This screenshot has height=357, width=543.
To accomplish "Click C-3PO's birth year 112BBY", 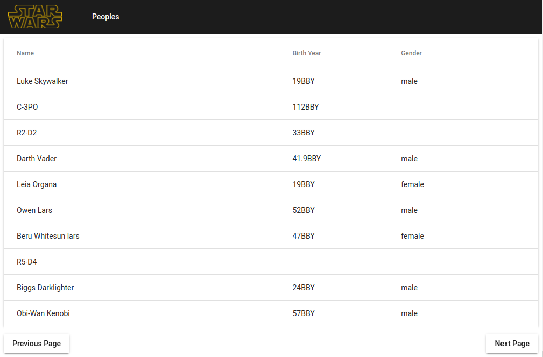I will [x=306, y=107].
